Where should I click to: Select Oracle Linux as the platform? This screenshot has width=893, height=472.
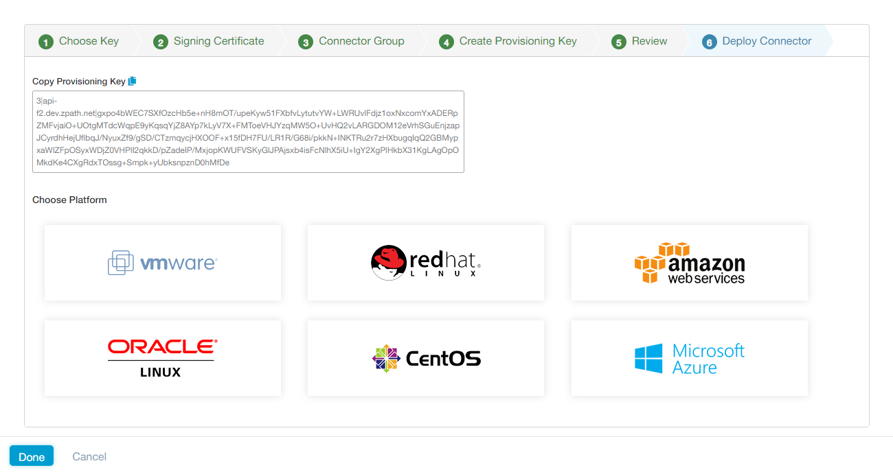(162, 357)
